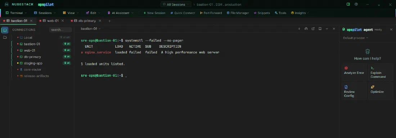Image resolution: width=396 pixels, height=138 pixels.
Task: Click the core-router device icon
Action: 21,70
